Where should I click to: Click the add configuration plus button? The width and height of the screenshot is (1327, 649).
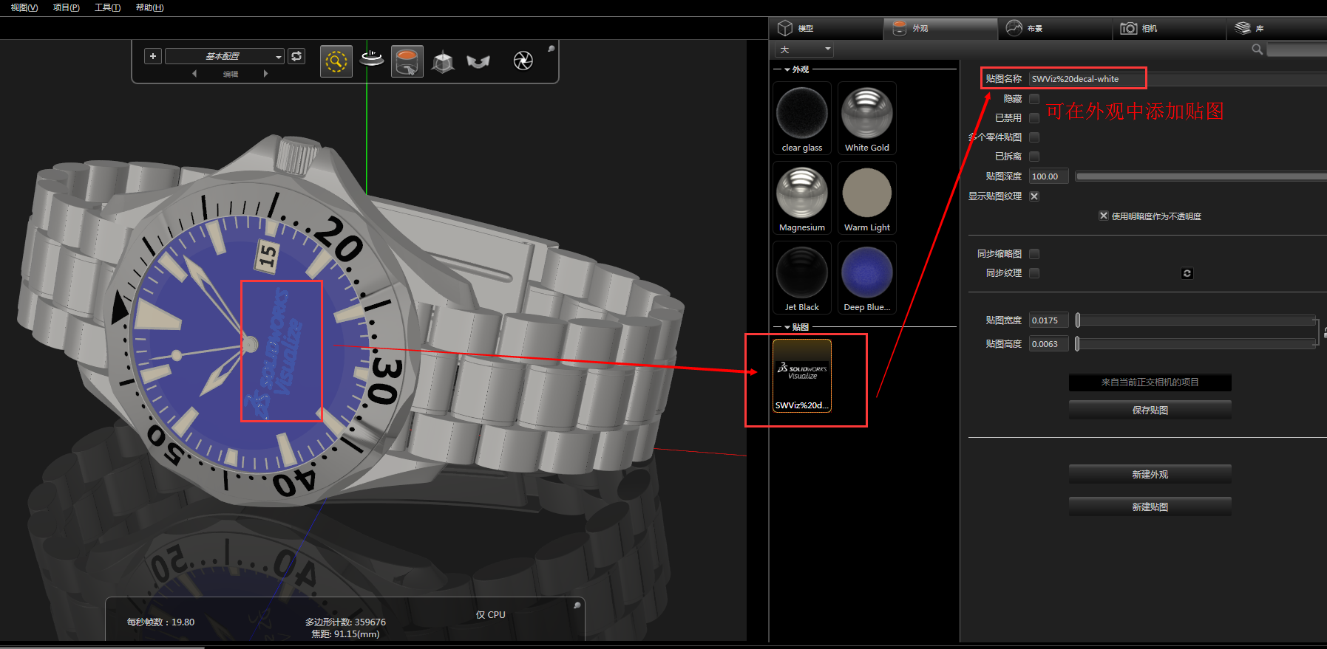pyautogui.click(x=153, y=56)
